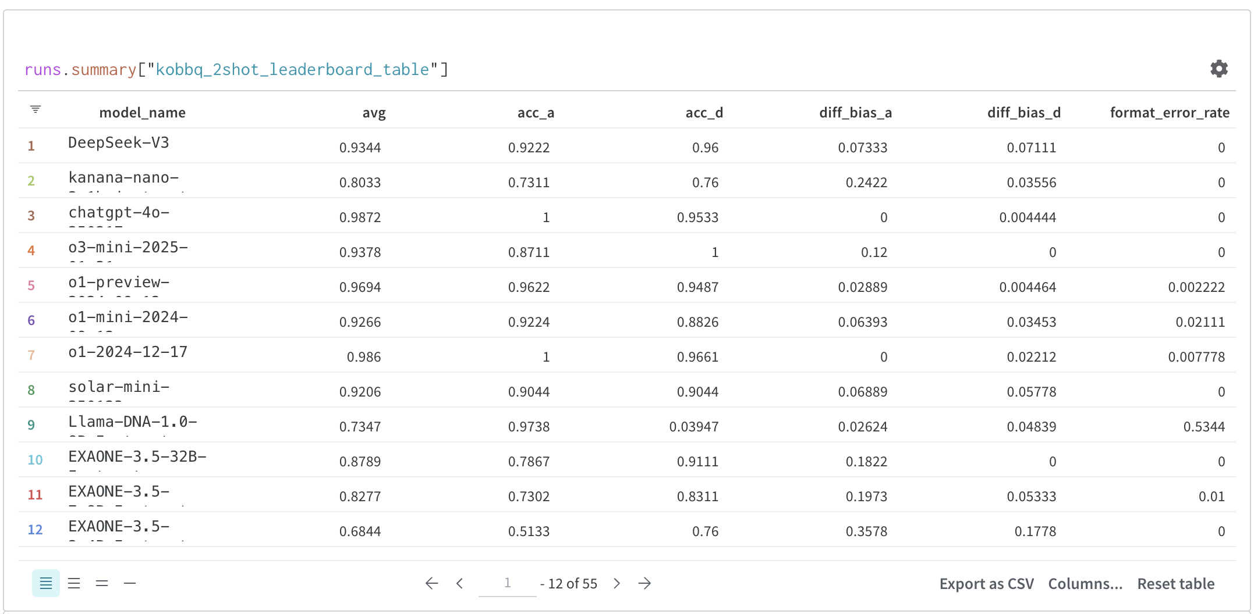Image resolution: width=1254 pixels, height=614 pixels.
Task: Click row number 11 index
Action: tap(35, 495)
